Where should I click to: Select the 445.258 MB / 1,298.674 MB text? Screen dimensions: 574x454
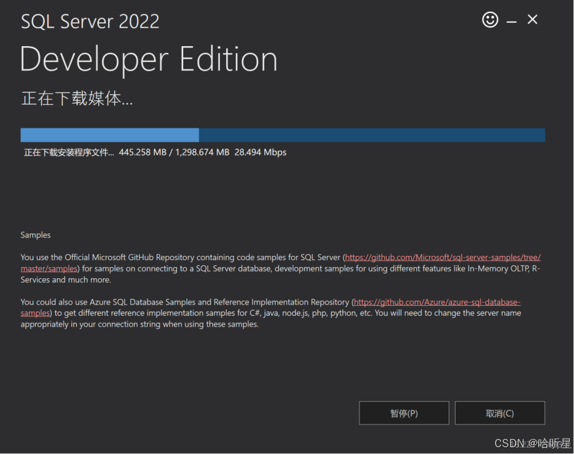click(174, 152)
